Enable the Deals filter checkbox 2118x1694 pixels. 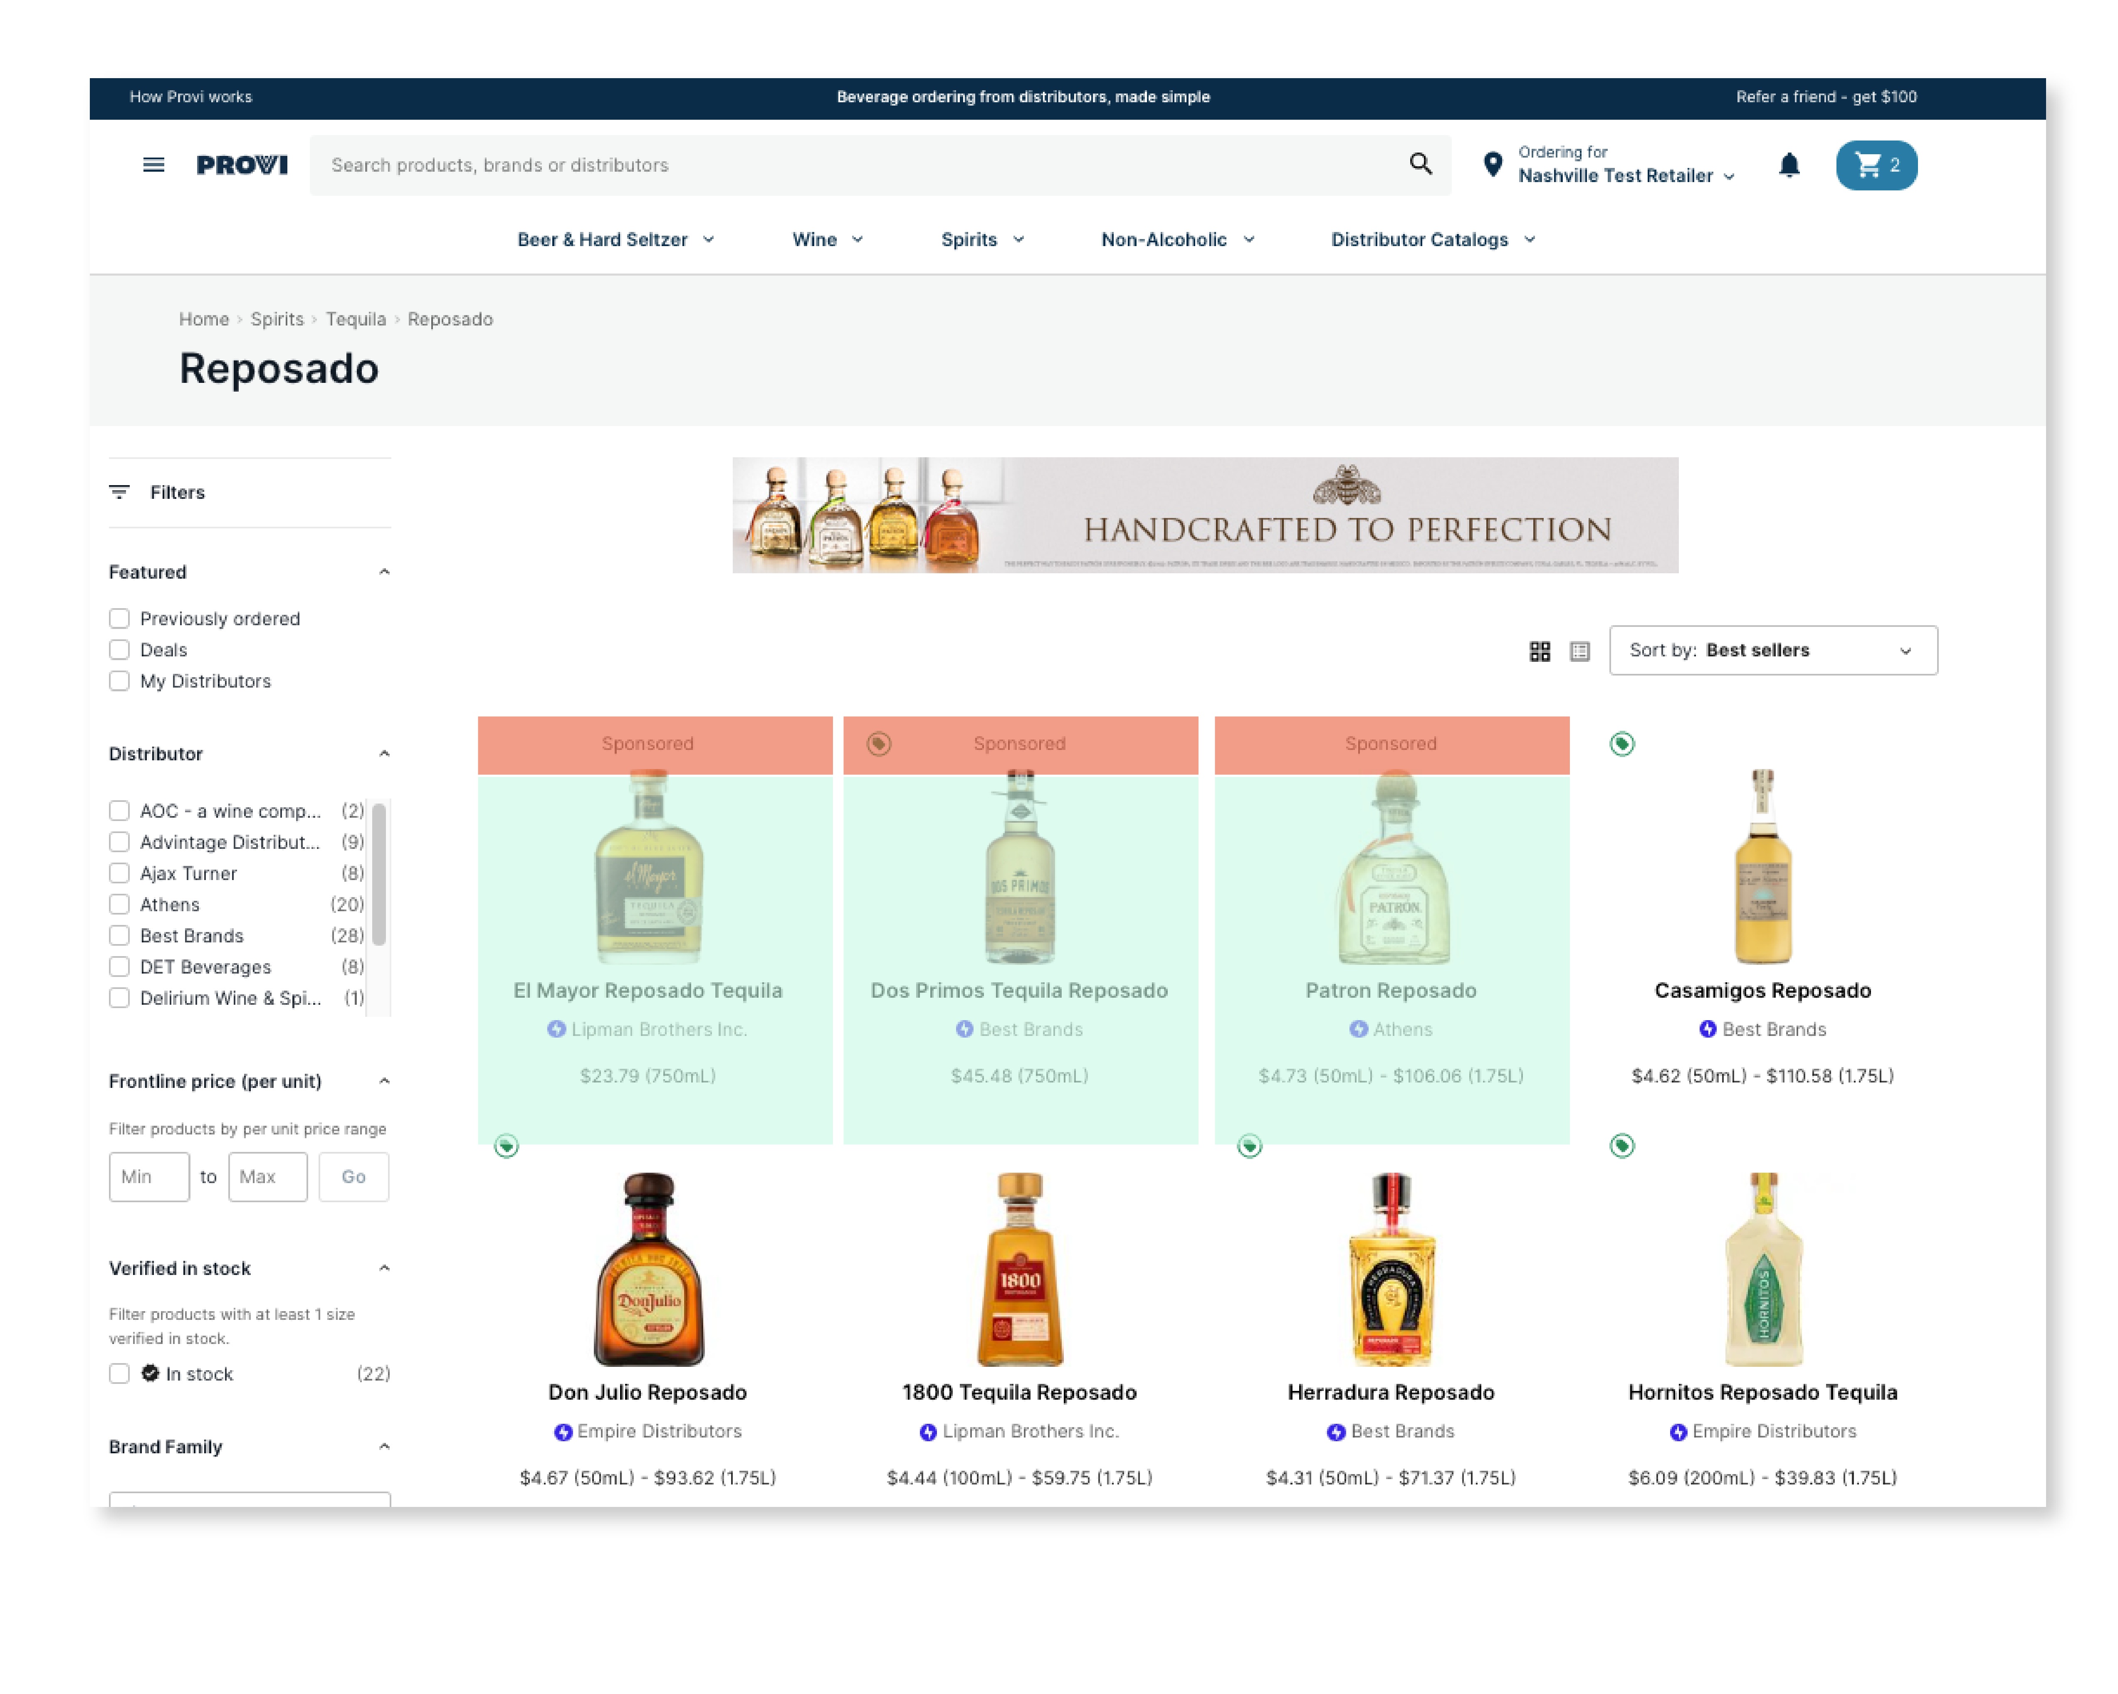pyautogui.click(x=119, y=650)
